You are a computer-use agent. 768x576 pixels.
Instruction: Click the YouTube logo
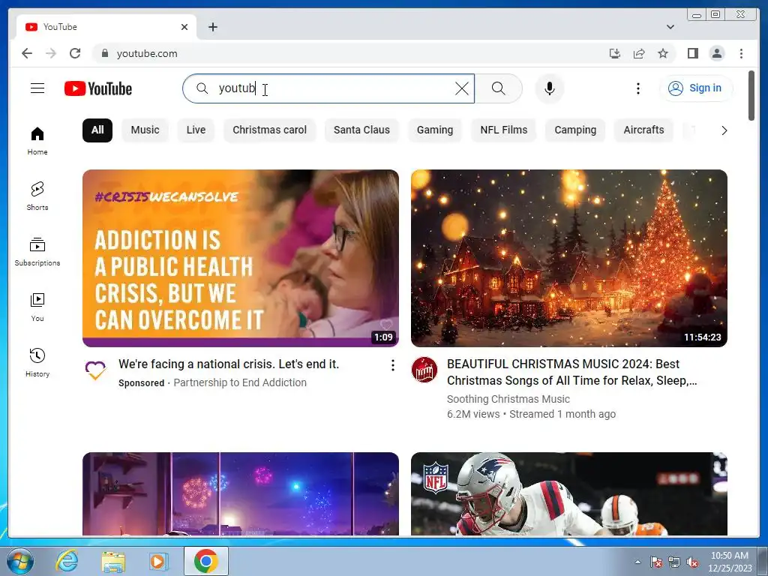pyautogui.click(x=98, y=88)
